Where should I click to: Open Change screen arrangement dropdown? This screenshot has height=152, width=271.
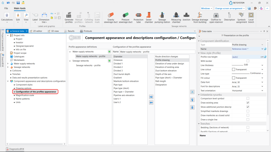pyautogui.click(x=230, y=8)
